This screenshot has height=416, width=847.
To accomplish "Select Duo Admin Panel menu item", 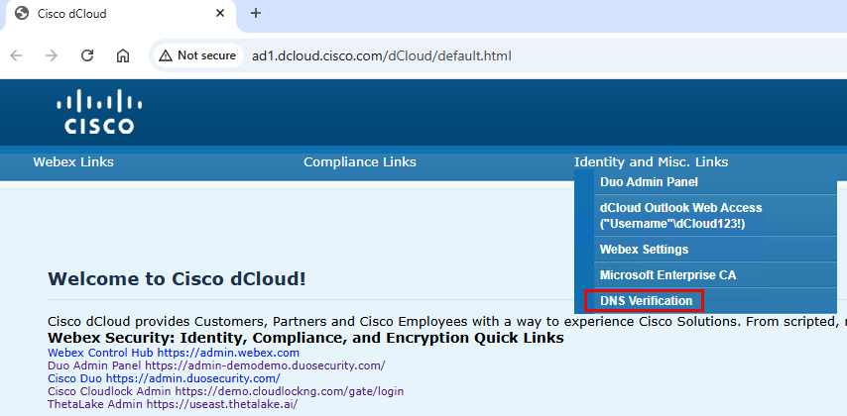I will point(649,182).
